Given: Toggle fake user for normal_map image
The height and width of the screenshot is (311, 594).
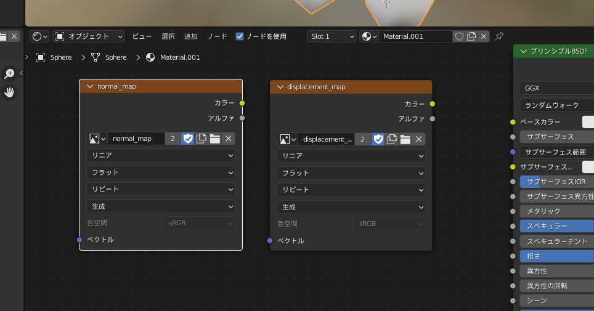Looking at the screenshot, I should (x=188, y=139).
